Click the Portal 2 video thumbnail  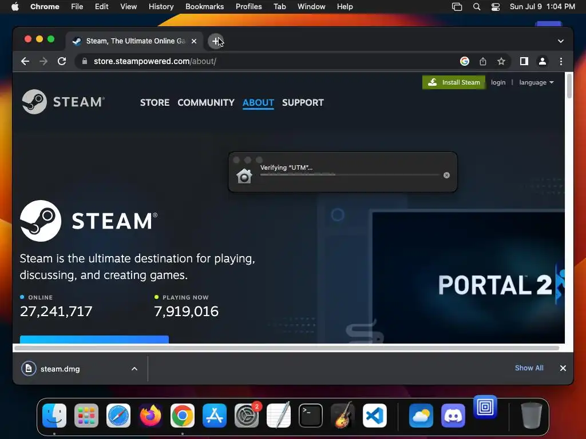pos(468,278)
